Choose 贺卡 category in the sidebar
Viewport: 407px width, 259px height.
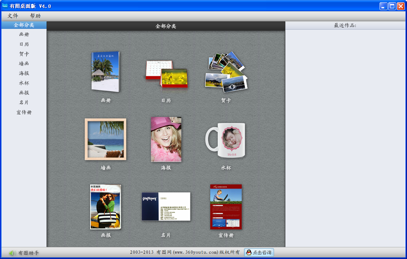pyautogui.click(x=24, y=54)
